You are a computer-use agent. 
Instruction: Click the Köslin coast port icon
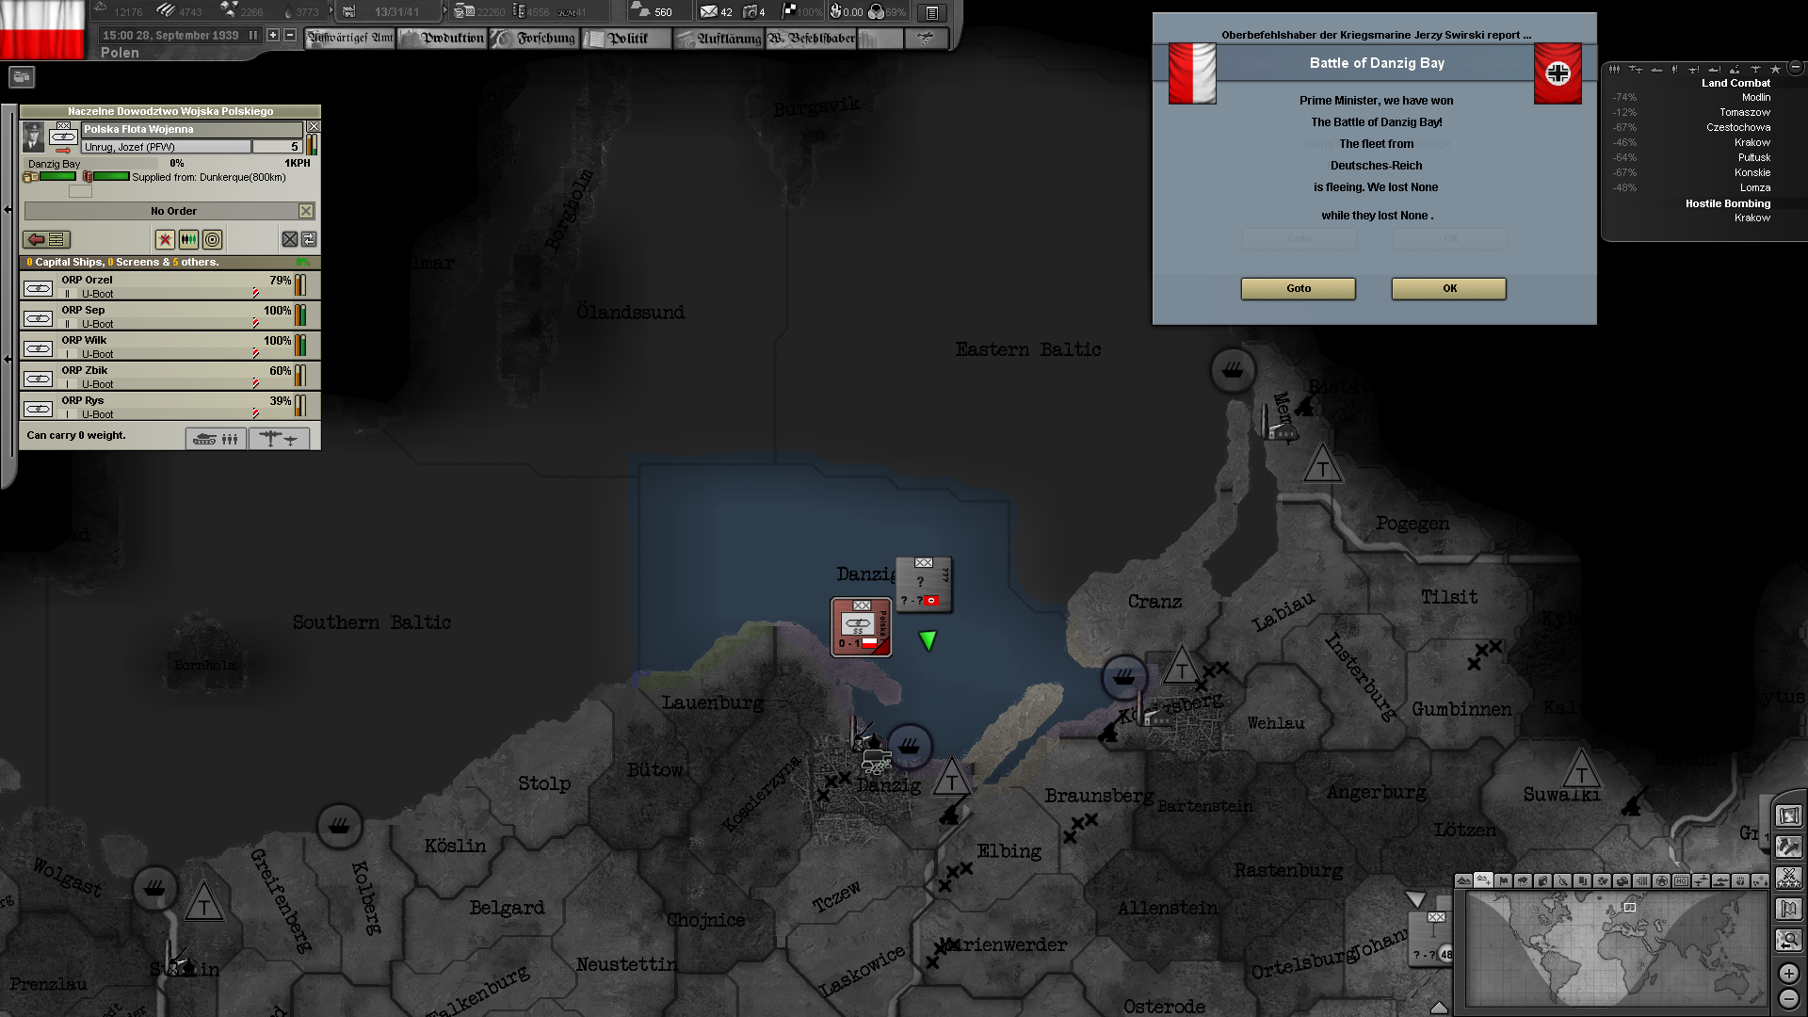coord(340,826)
